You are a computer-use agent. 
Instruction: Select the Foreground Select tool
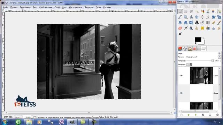(x=214, y=11)
